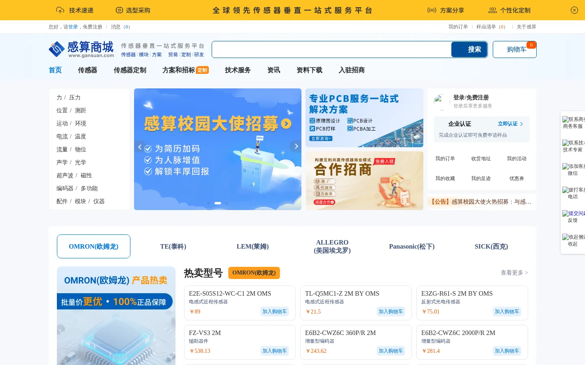585x365 pixels.
Task: Click the 技术速递 cloud upload icon
Action: [x=60, y=10]
